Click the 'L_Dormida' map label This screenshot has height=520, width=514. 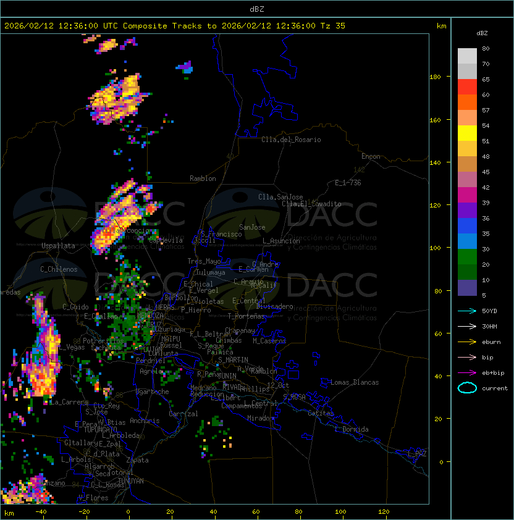point(352,429)
